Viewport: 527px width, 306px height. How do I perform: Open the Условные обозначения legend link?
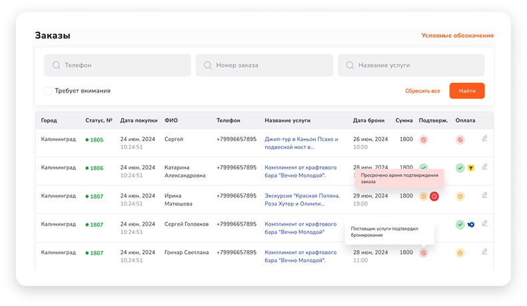tap(458, 35)
